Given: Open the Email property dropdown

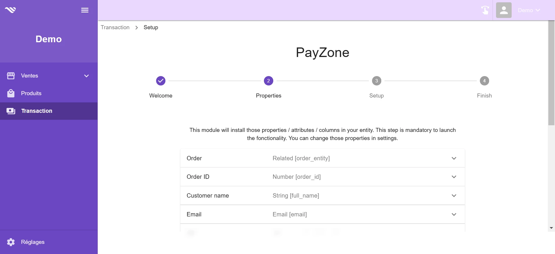Looking at the screenshot, I should (x=323, y=214).
